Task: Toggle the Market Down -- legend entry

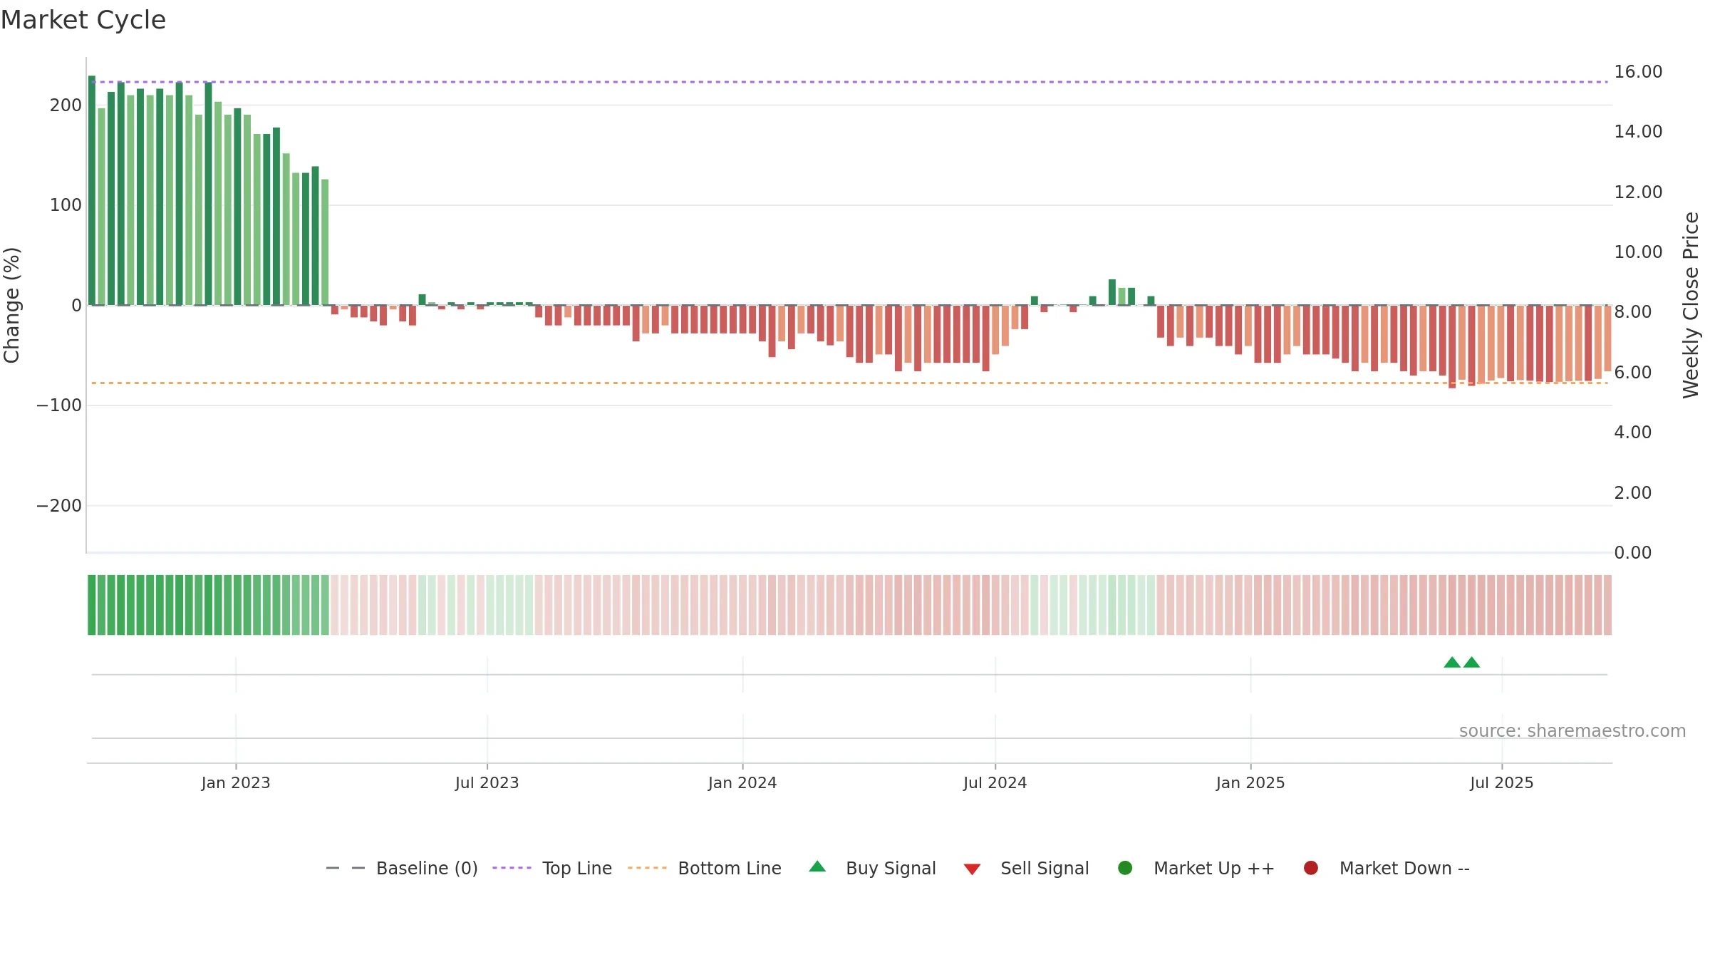Action: (1386, 868)
